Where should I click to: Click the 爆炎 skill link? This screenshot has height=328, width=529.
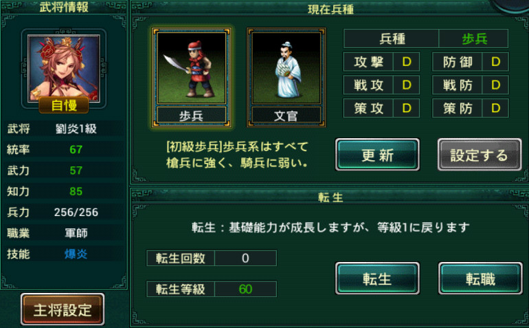[76, 254]
